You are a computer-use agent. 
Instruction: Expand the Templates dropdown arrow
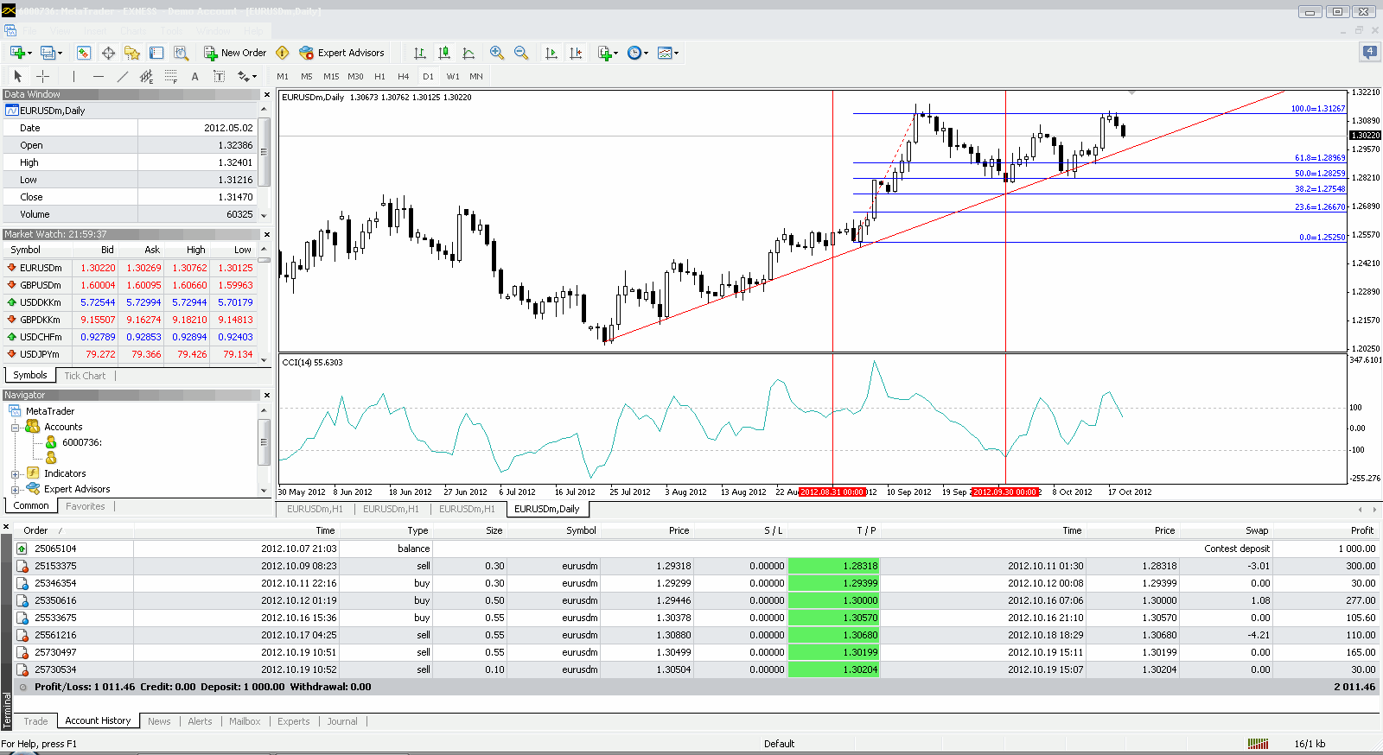[x=677, y=53]
